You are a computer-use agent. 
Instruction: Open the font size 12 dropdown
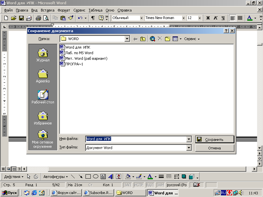pos(200,18)
